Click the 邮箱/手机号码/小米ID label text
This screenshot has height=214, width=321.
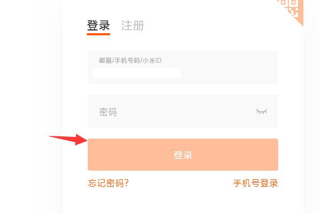pos(130,60)
